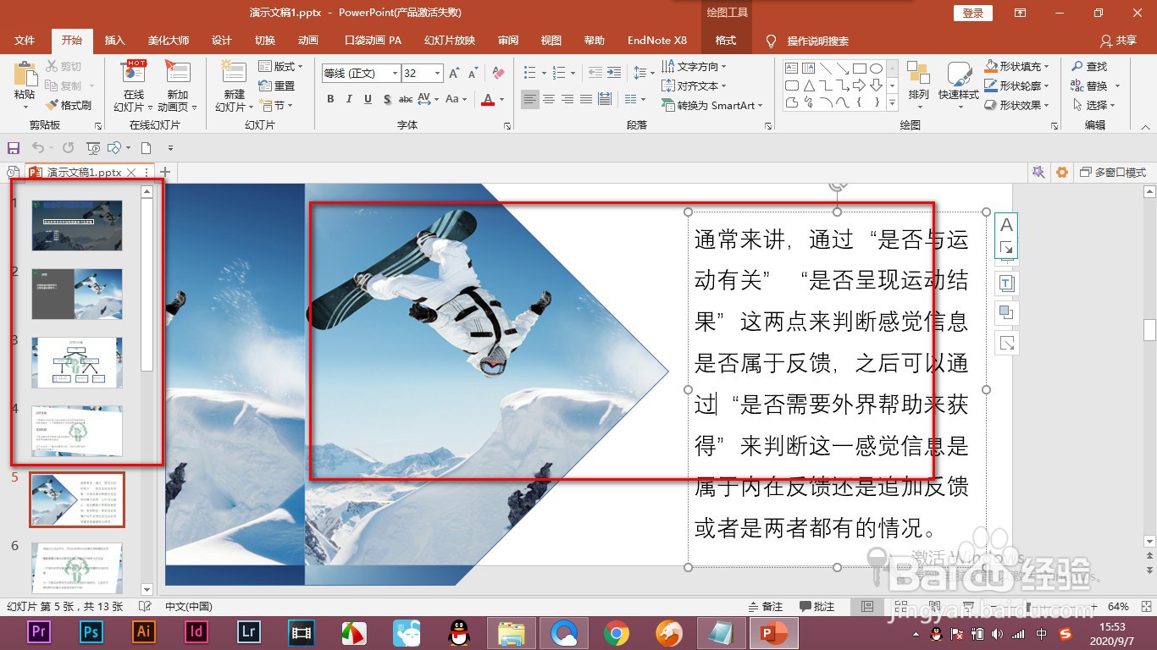The height and width of the screenshot is (650, 1157).
Task: Toggle italic formatting
Action: (349, 99)
